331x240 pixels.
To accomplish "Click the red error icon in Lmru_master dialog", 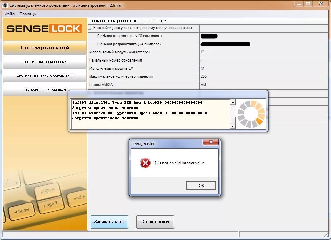I will [145, 163].
